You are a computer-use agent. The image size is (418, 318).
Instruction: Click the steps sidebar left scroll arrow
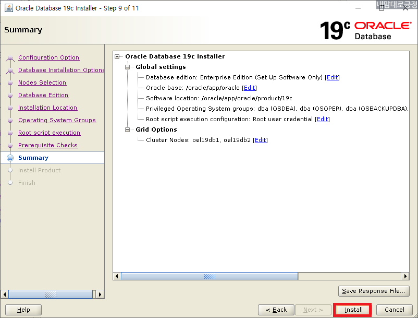click(x=5, y=295)
